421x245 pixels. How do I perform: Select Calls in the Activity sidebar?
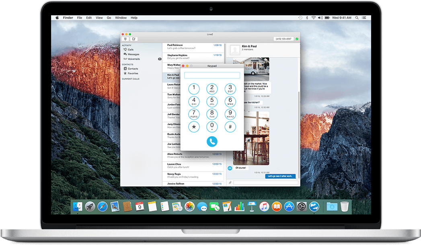pos(131,49)
